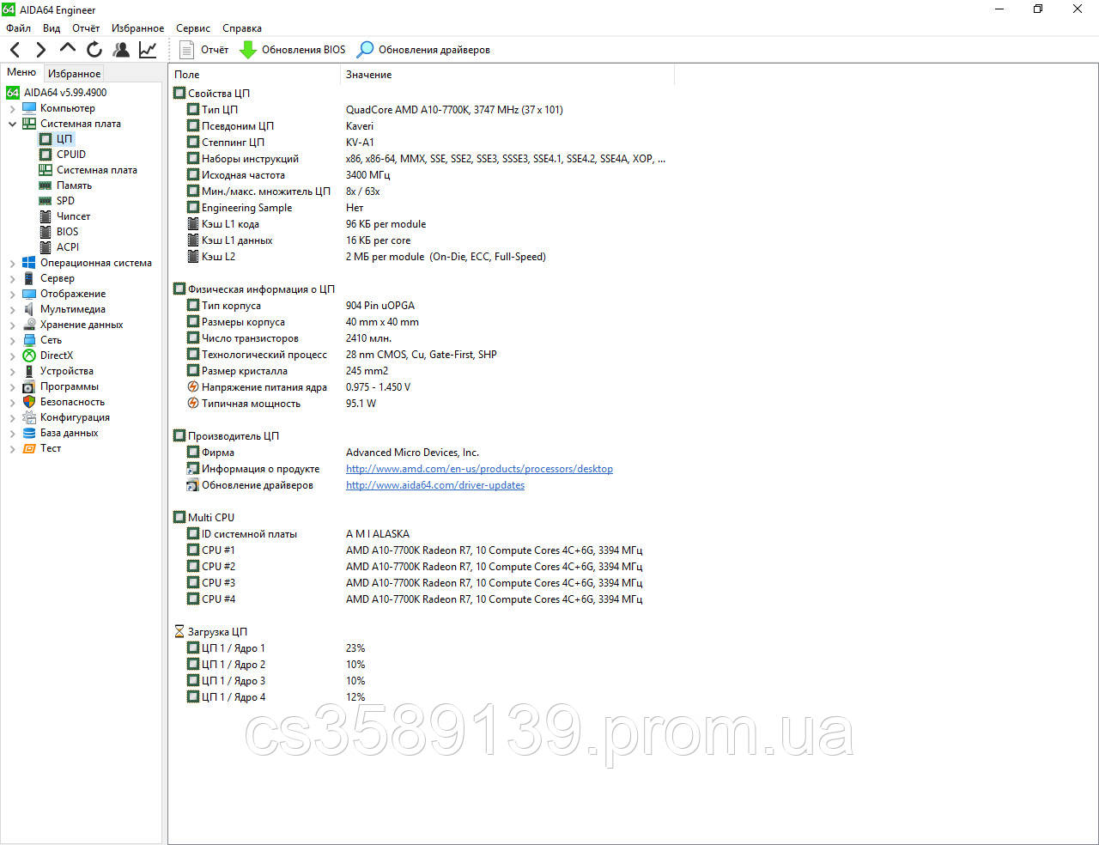1099x845 pixels.
Task: Click the Операционная система Windows icon
Action: click(29, 263)
